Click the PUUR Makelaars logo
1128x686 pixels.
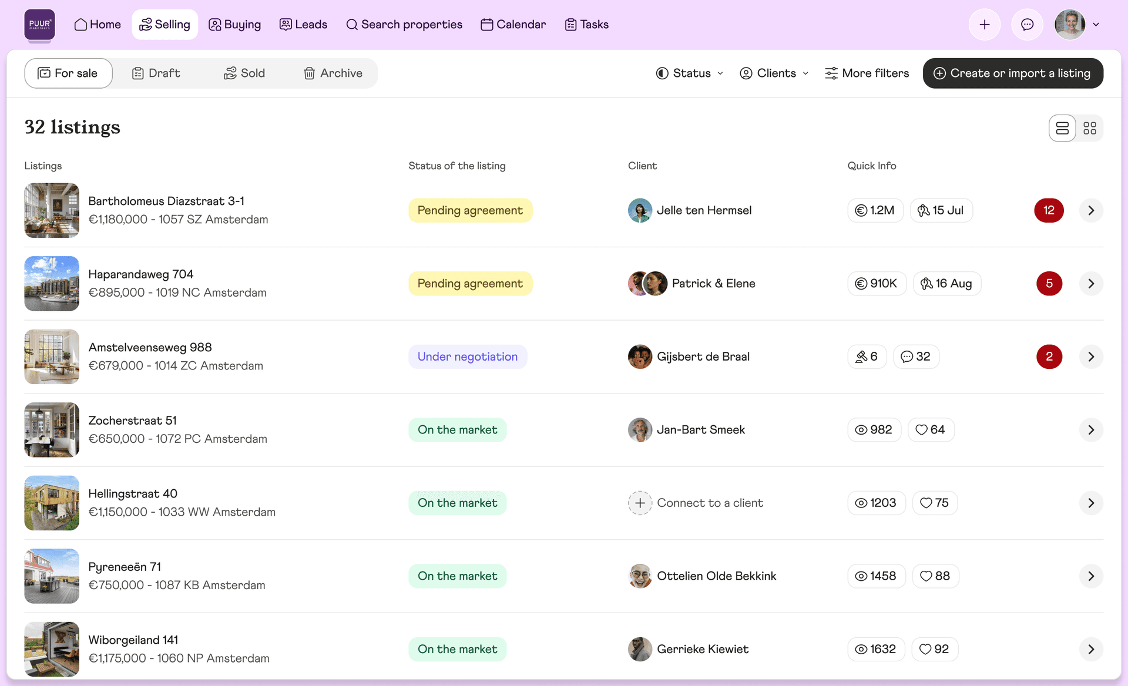point(39,24)
